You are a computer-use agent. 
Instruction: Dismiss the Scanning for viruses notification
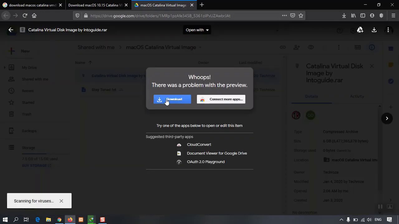click(x=61, y=201)
